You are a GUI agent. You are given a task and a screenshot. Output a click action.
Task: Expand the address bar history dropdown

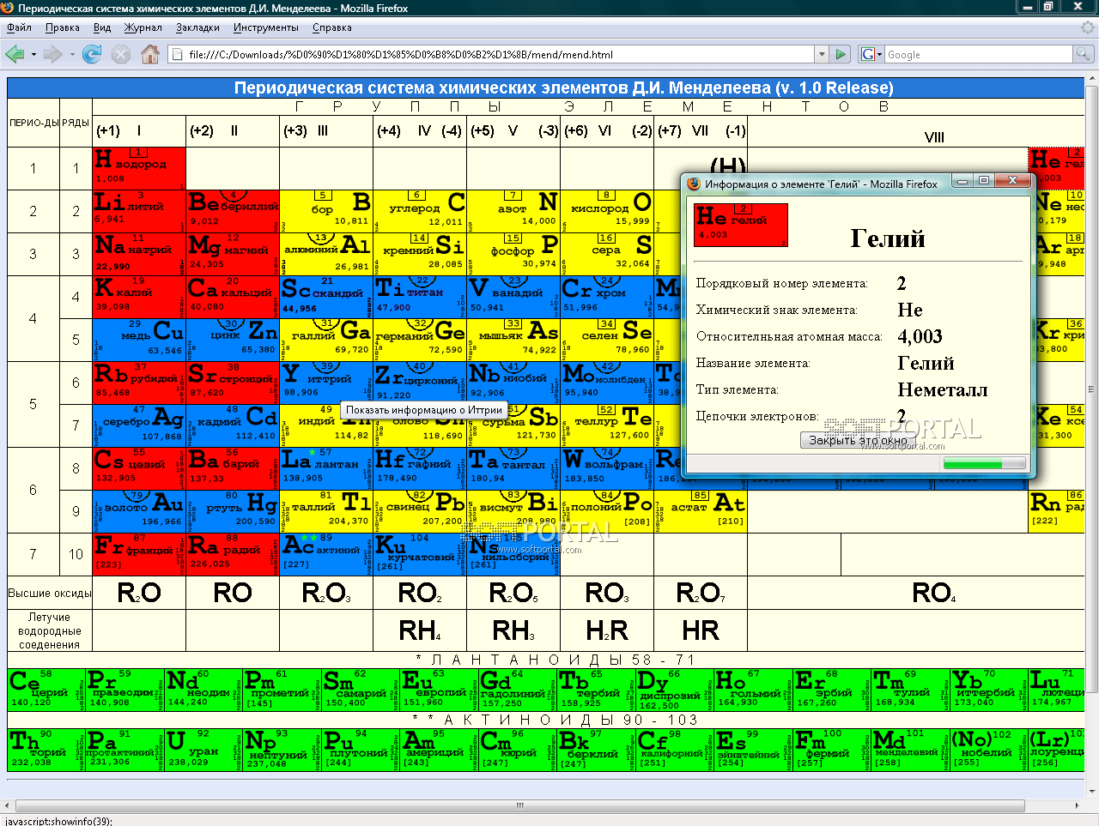pyautogui.click(x=822, y=54)
